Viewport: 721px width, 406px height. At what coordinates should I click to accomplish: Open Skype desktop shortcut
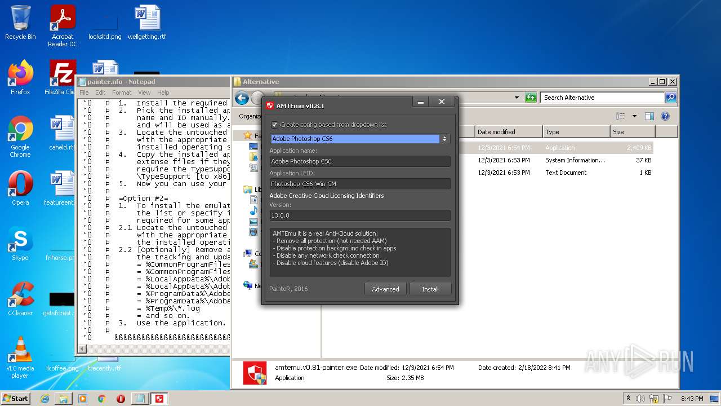(20, 244)
